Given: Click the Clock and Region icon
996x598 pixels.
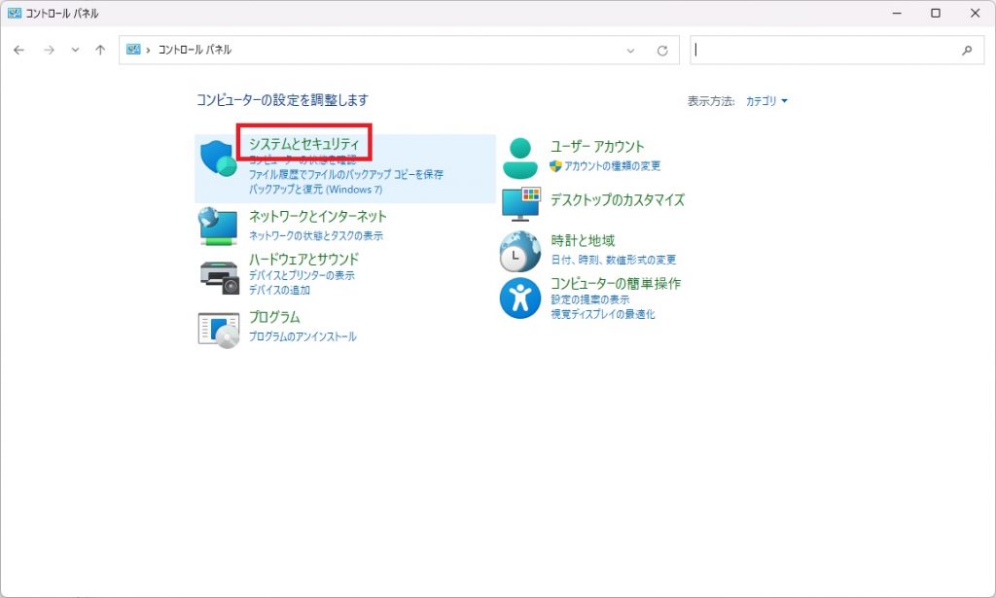Looking at the screenshot, I should pyautogui.click(x=520, y=251).
